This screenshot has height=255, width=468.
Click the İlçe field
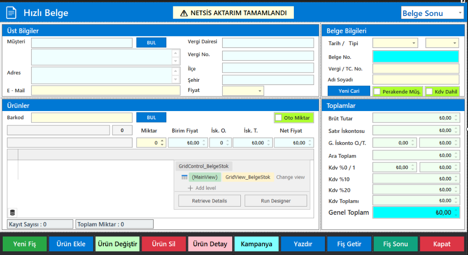[268, 68]
